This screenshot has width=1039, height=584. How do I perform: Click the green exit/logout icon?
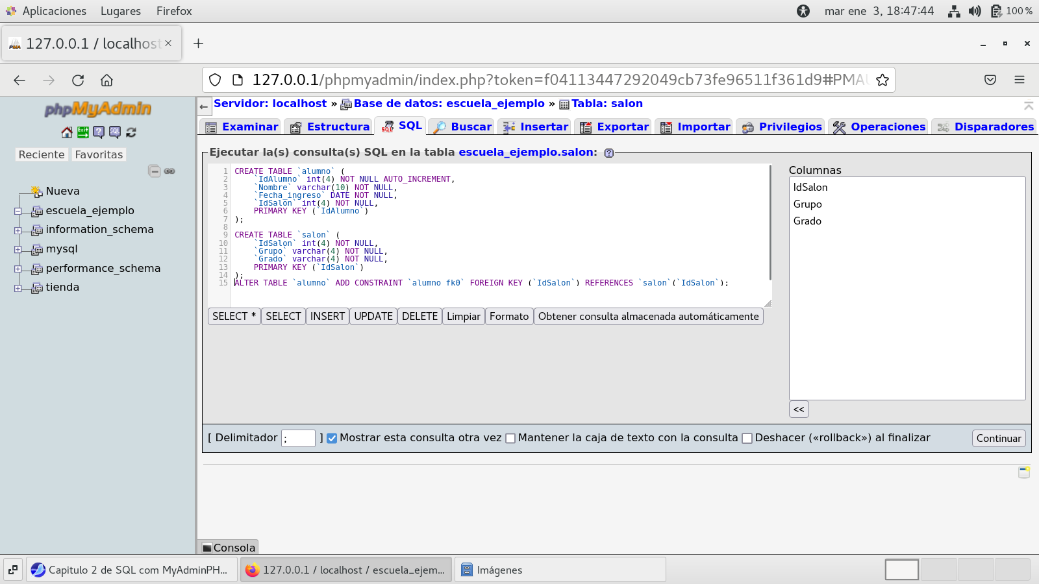pos(83,132)
